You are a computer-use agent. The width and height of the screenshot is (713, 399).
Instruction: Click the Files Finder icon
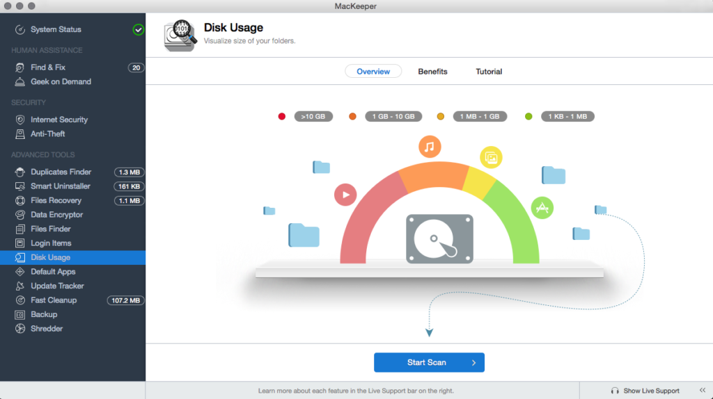20,229
